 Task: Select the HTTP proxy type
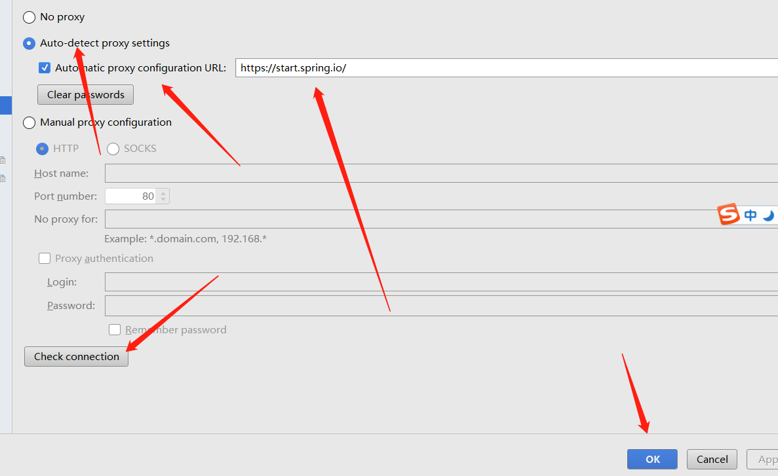(x=41, y=149)
